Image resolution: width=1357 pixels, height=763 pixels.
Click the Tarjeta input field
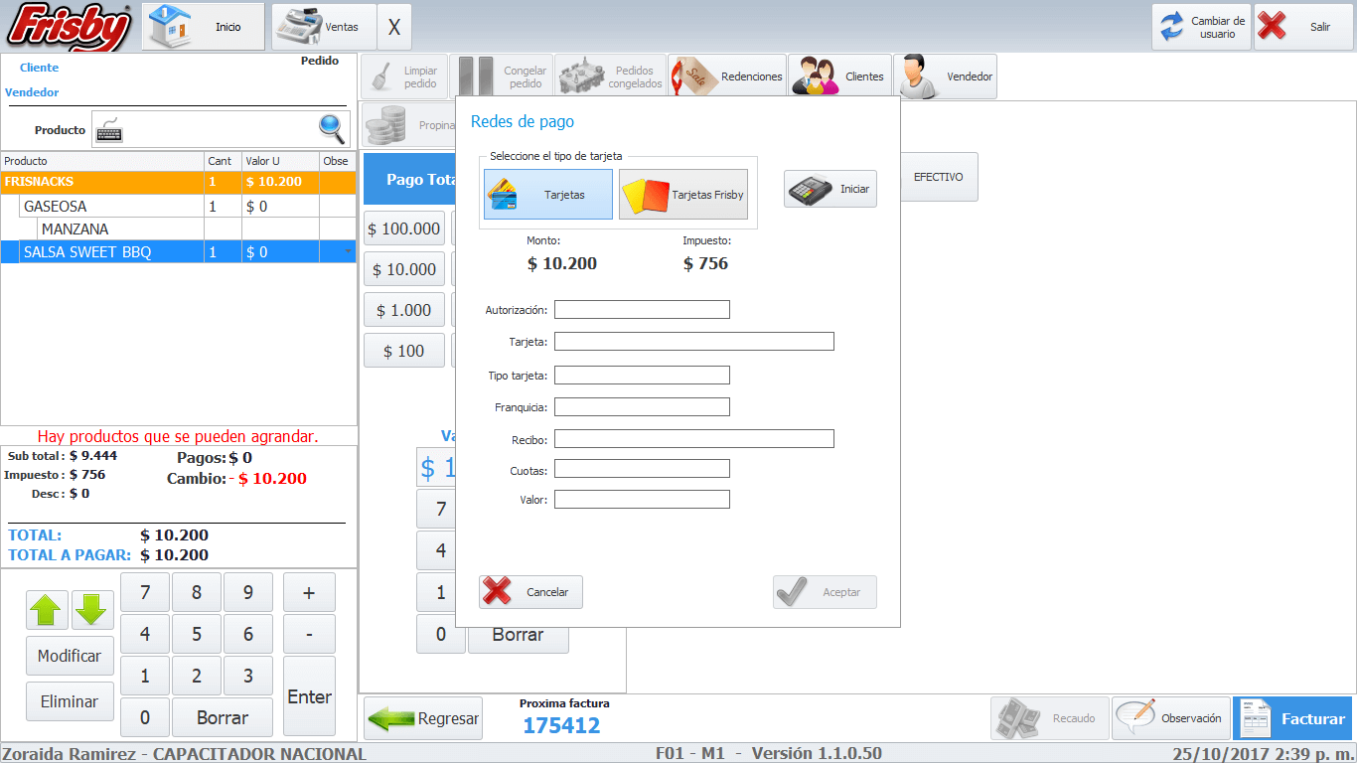(694, 342)
